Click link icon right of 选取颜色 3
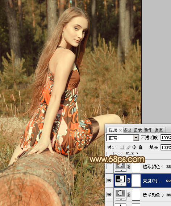 [168, 195]
